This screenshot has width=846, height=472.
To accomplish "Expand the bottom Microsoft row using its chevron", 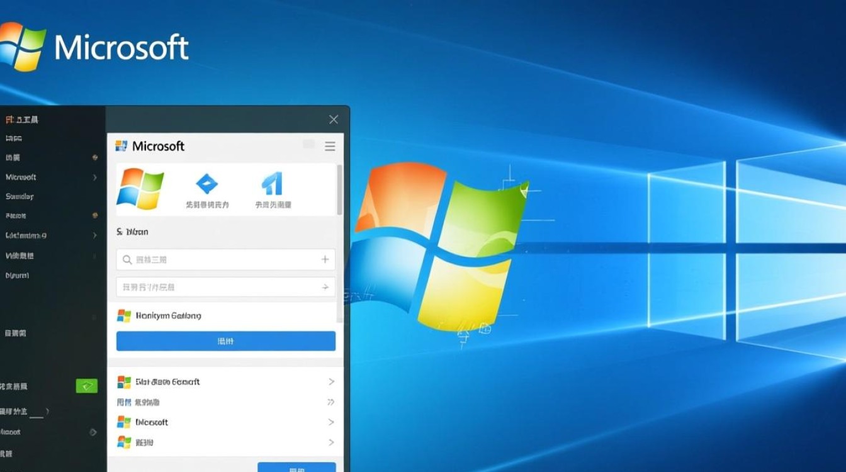I will tap(332, 422).
